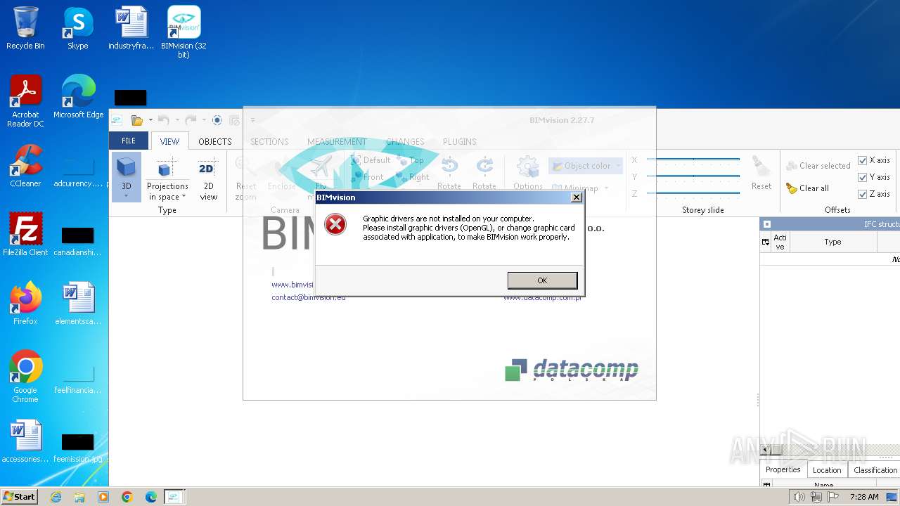Open the FILE ribbon tab
Screen dimensions: 900x506
point(129,141)
